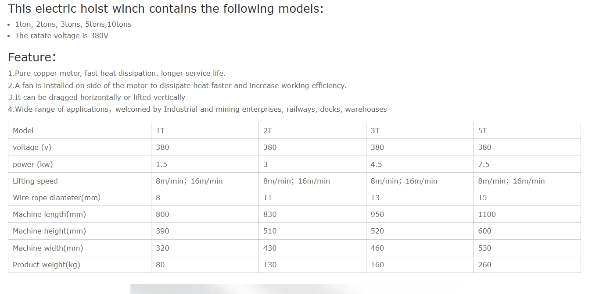Image resolution: width=592 pixels, height=294 pixels.
Task: Click the Model row label cell
Action: 23,131
